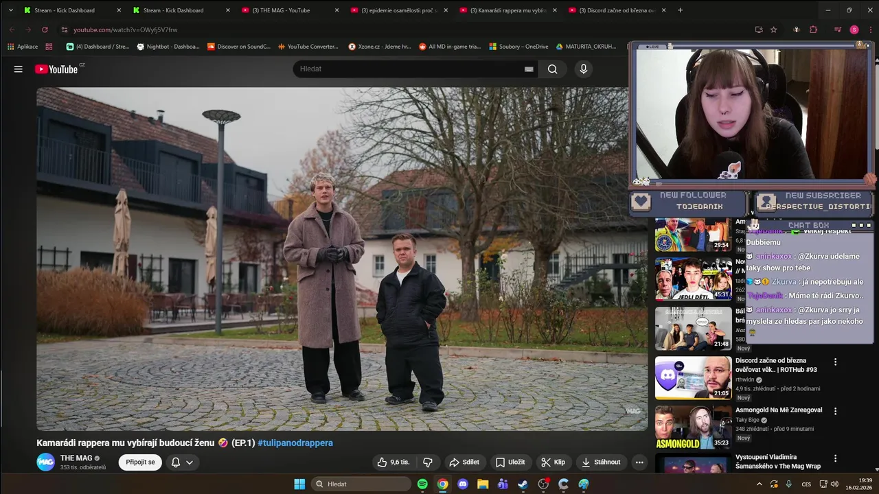The width and height of the screenshot is (879, 494).
Task: Open more actions ellipsis under video
Action: [x=639, y=462]
